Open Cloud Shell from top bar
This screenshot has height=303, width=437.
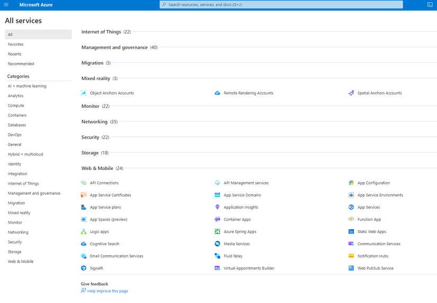point(430,5)
